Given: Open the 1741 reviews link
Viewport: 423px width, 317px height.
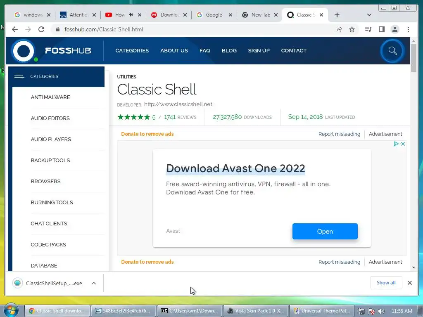Looking at the screenshot, I should [180, 117].
